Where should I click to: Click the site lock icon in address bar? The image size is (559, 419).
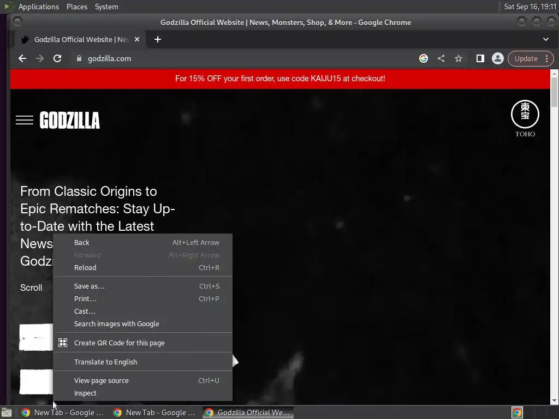coord(79,58)
